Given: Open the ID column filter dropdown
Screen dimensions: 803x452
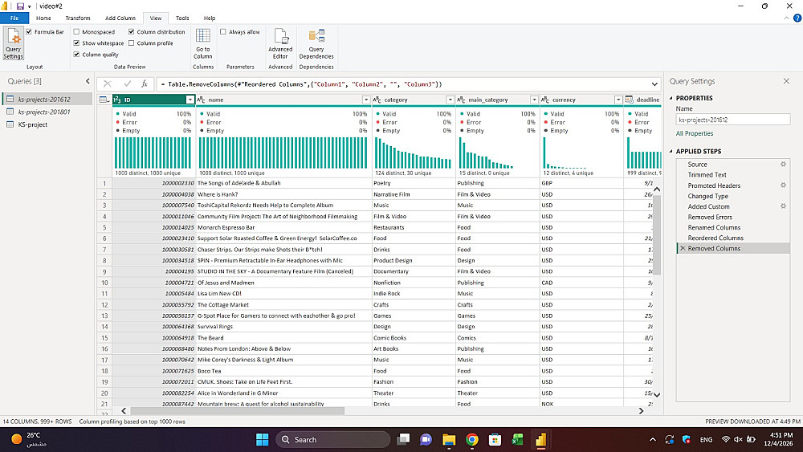Looking at the screenshot, I should pyautogui.click(x=190, y=100).
